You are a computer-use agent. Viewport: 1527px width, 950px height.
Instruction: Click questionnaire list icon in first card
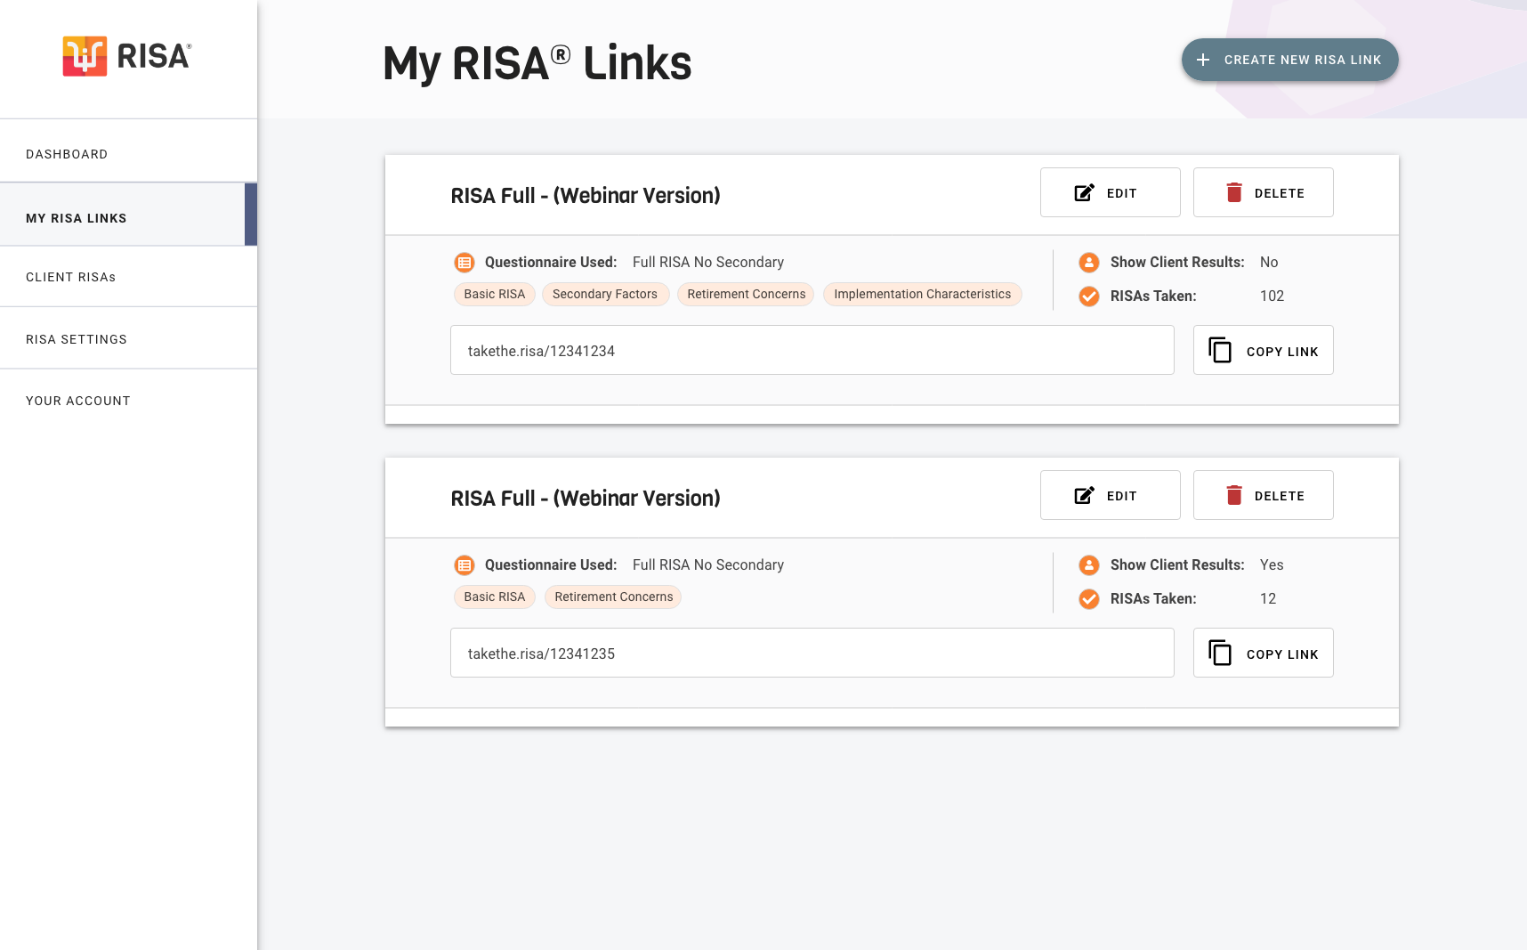point(465,263)
